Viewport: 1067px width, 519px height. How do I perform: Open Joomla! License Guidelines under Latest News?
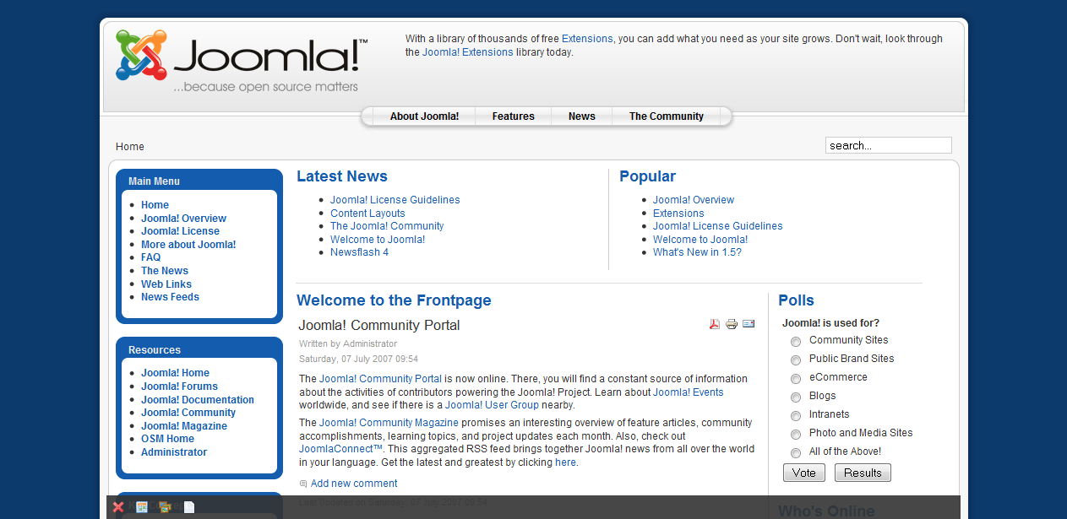pyautogui.click(x=395, y=200)
